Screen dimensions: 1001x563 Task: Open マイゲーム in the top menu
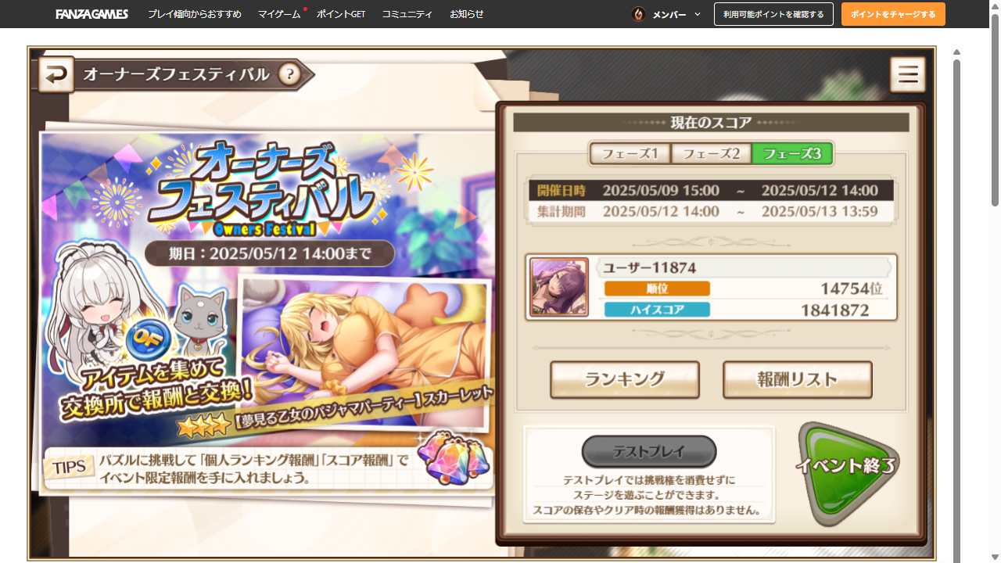[x=279, y=14]
